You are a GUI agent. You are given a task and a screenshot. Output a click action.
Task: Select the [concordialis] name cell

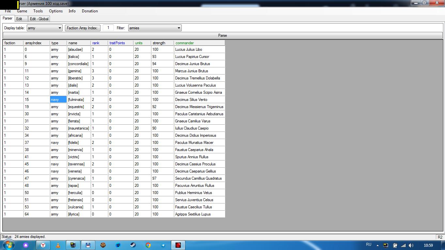pyautogui.click(x=79, y=64)
